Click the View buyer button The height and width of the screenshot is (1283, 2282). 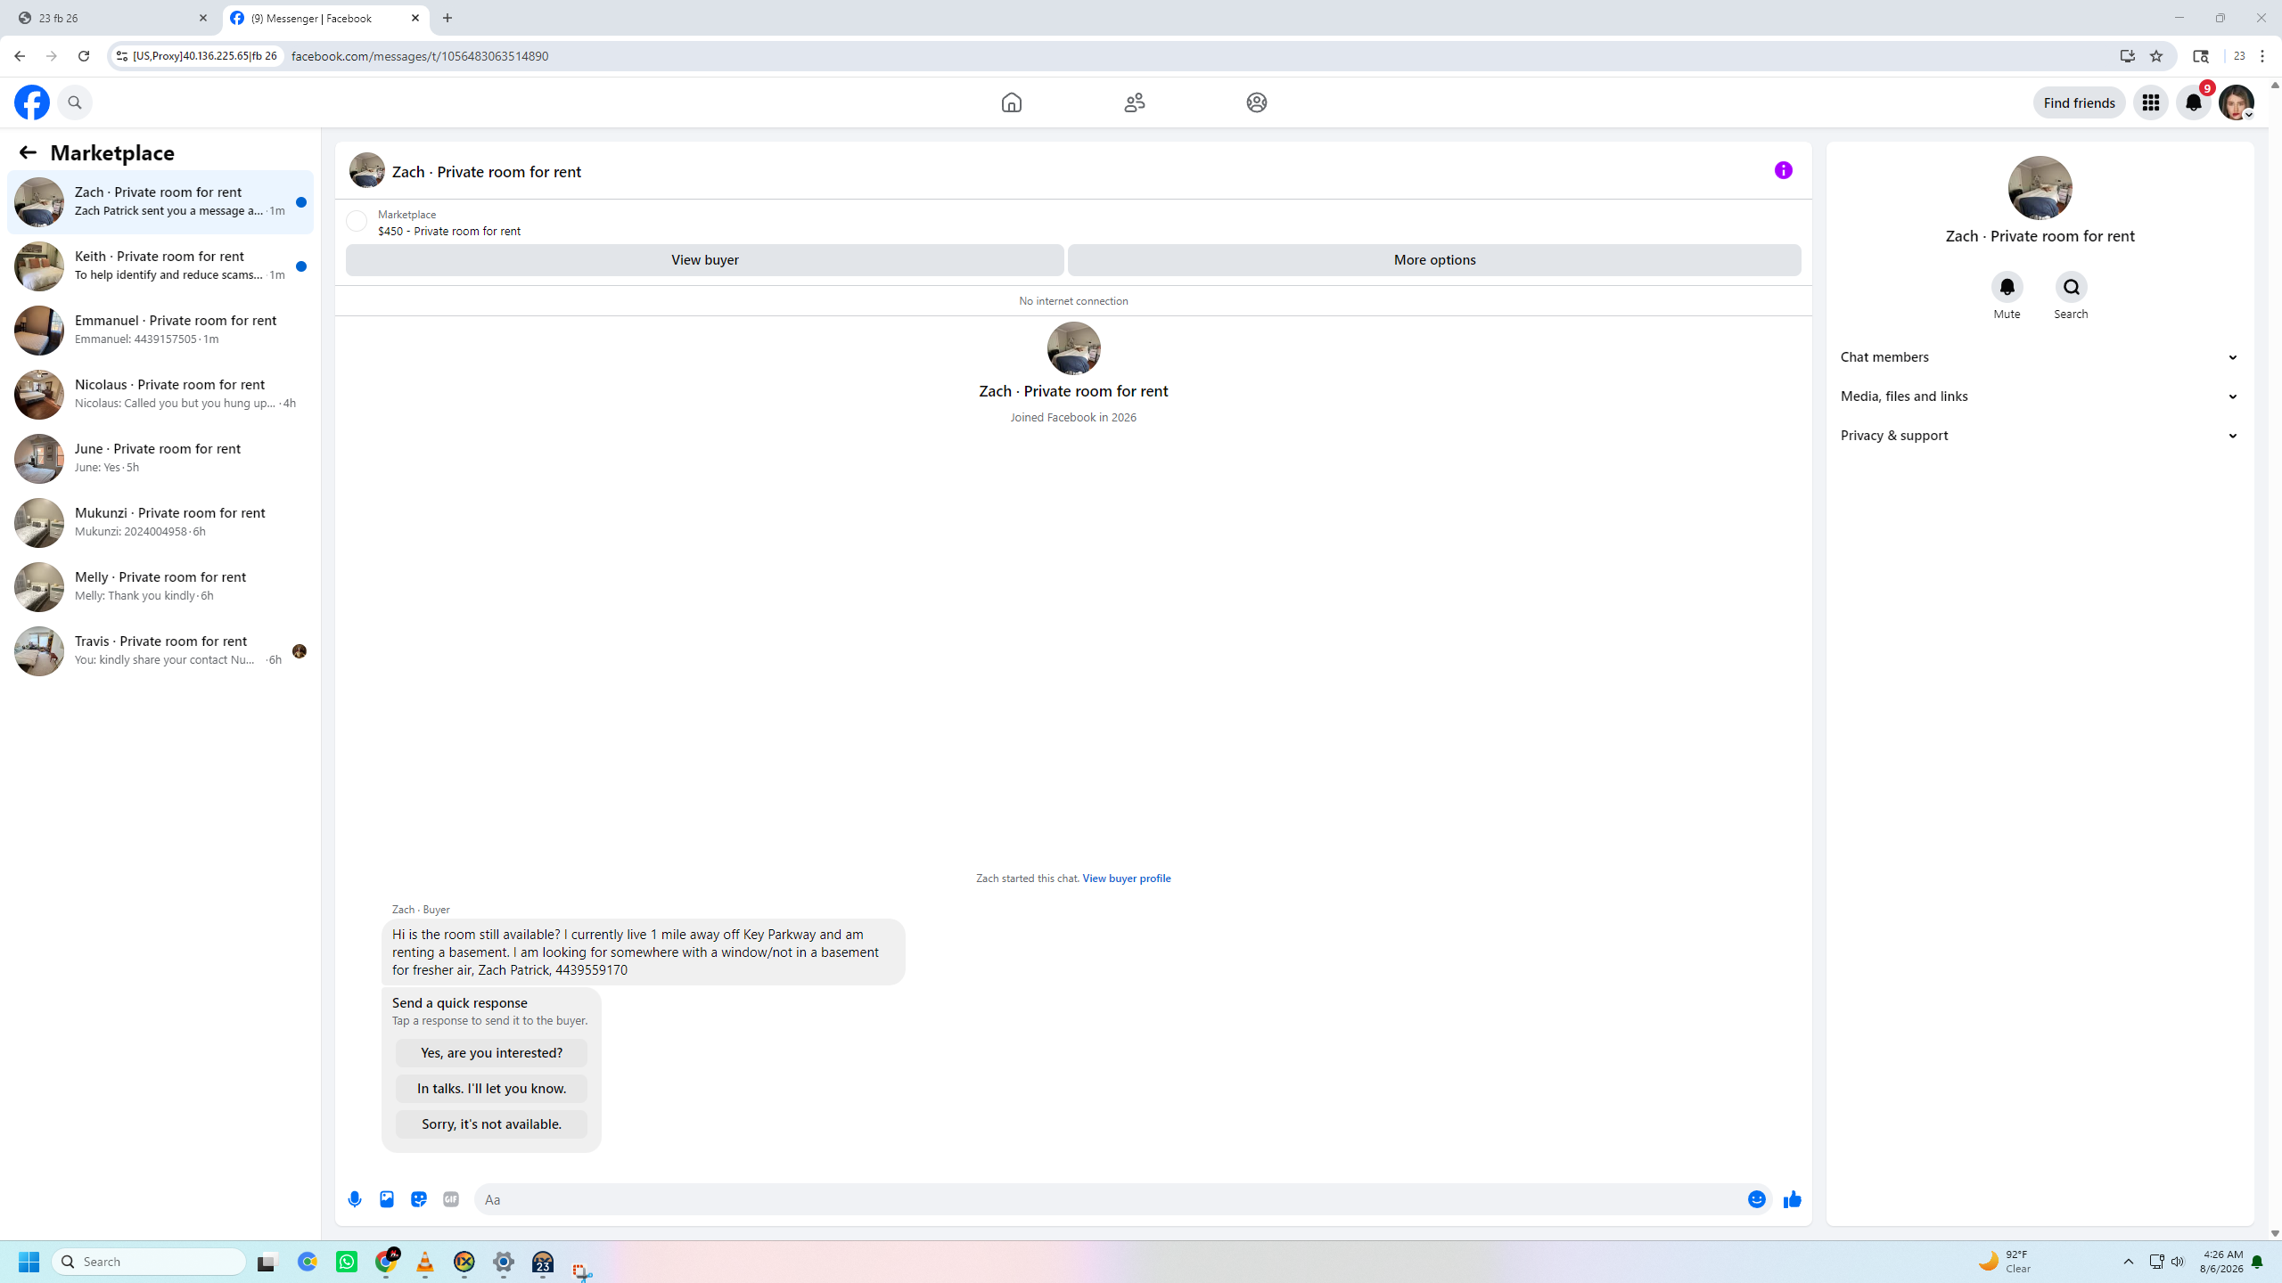point(704,260)
